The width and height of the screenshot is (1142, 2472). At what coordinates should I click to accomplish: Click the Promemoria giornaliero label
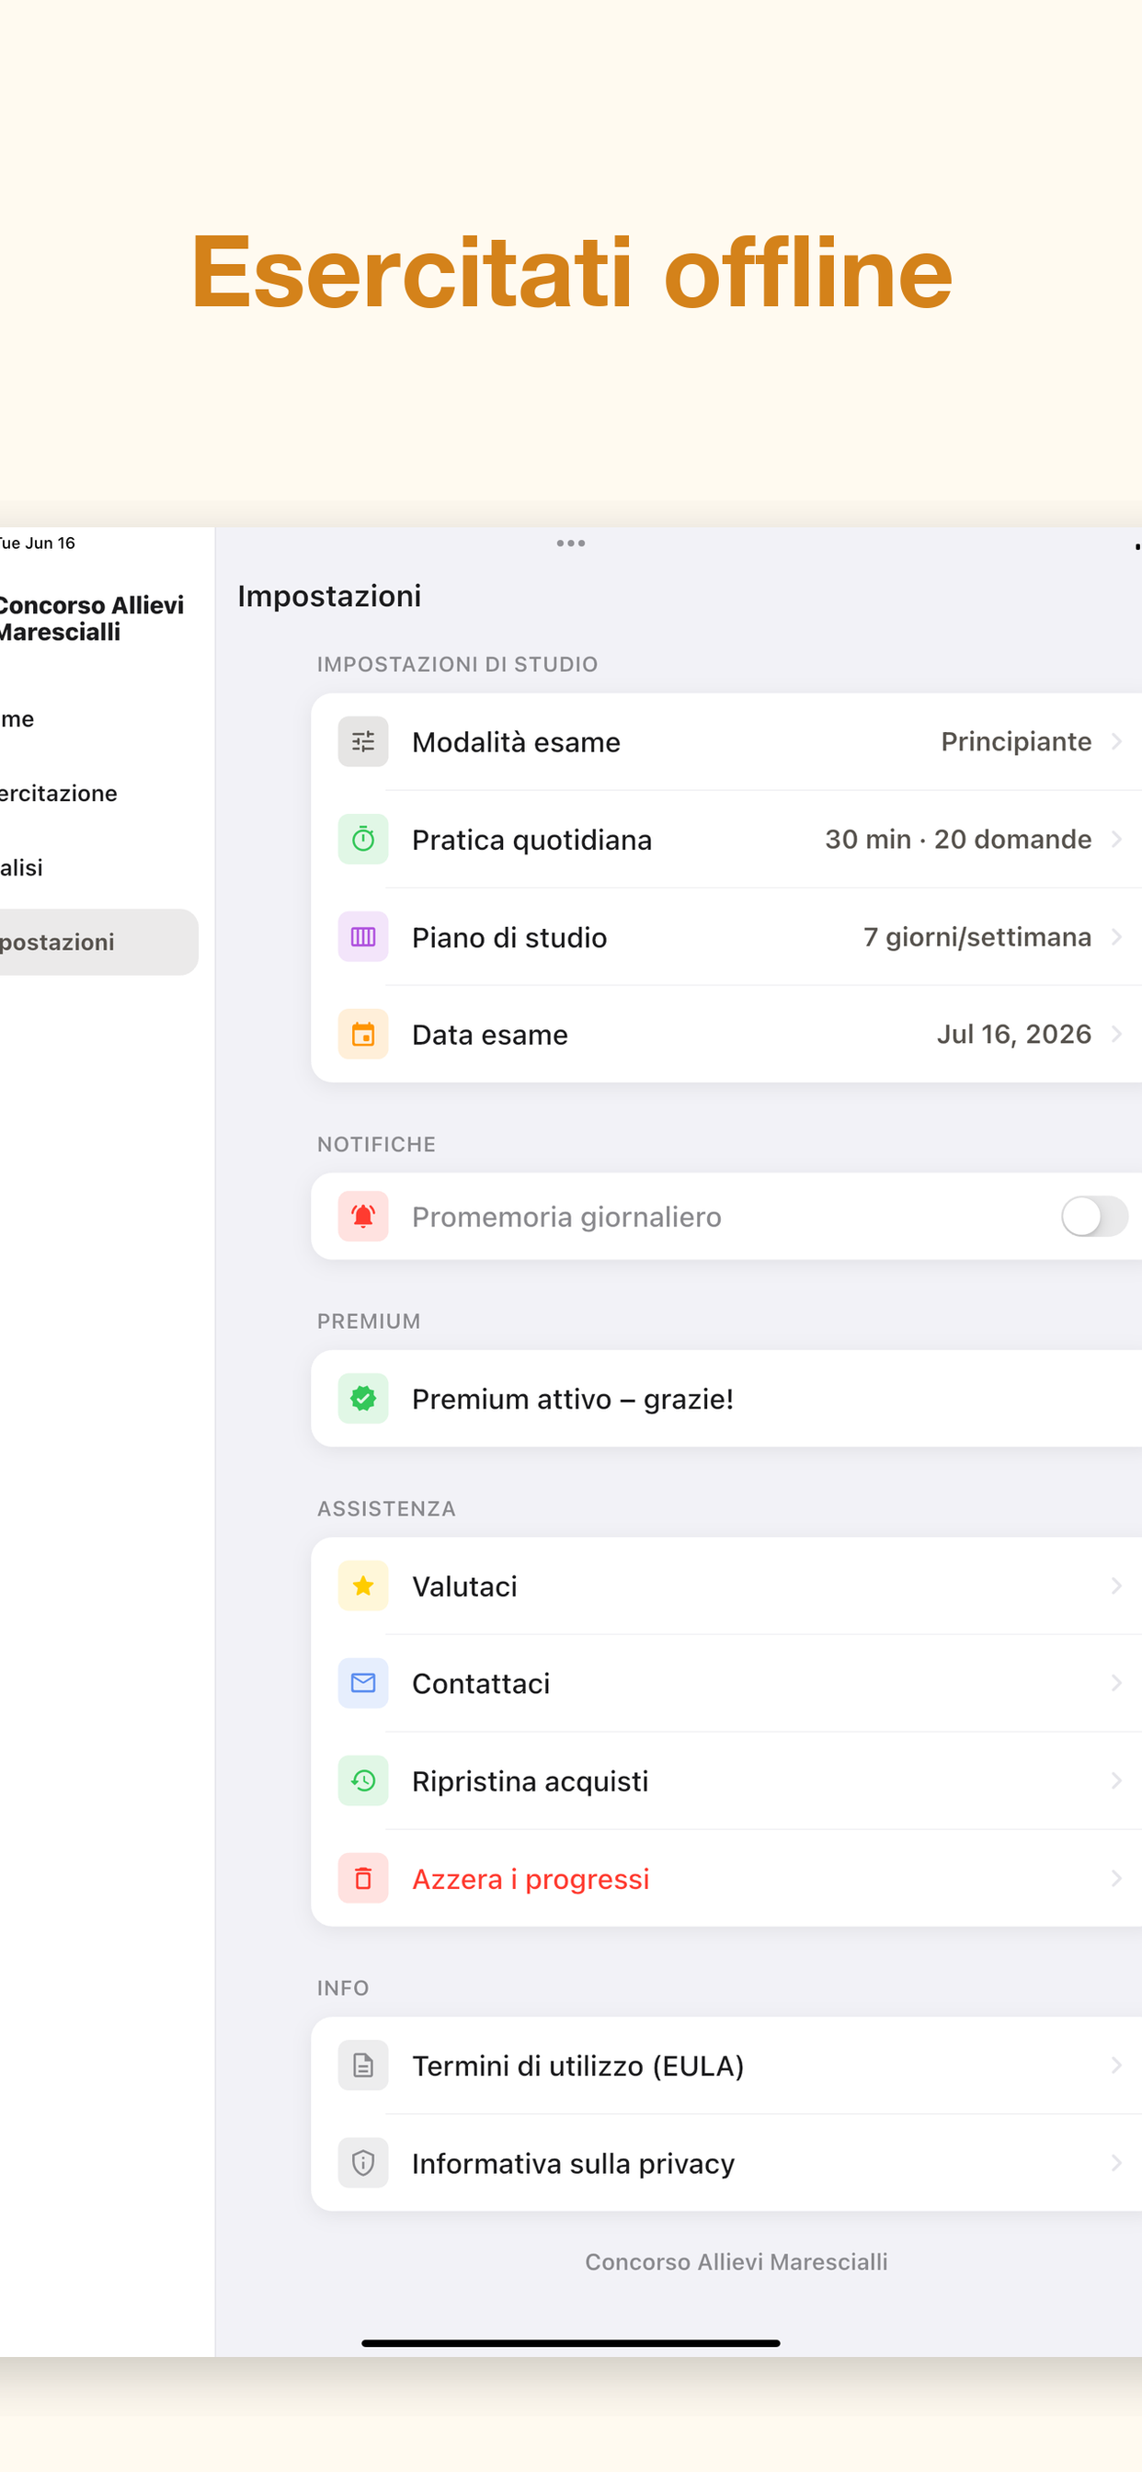566,1217
